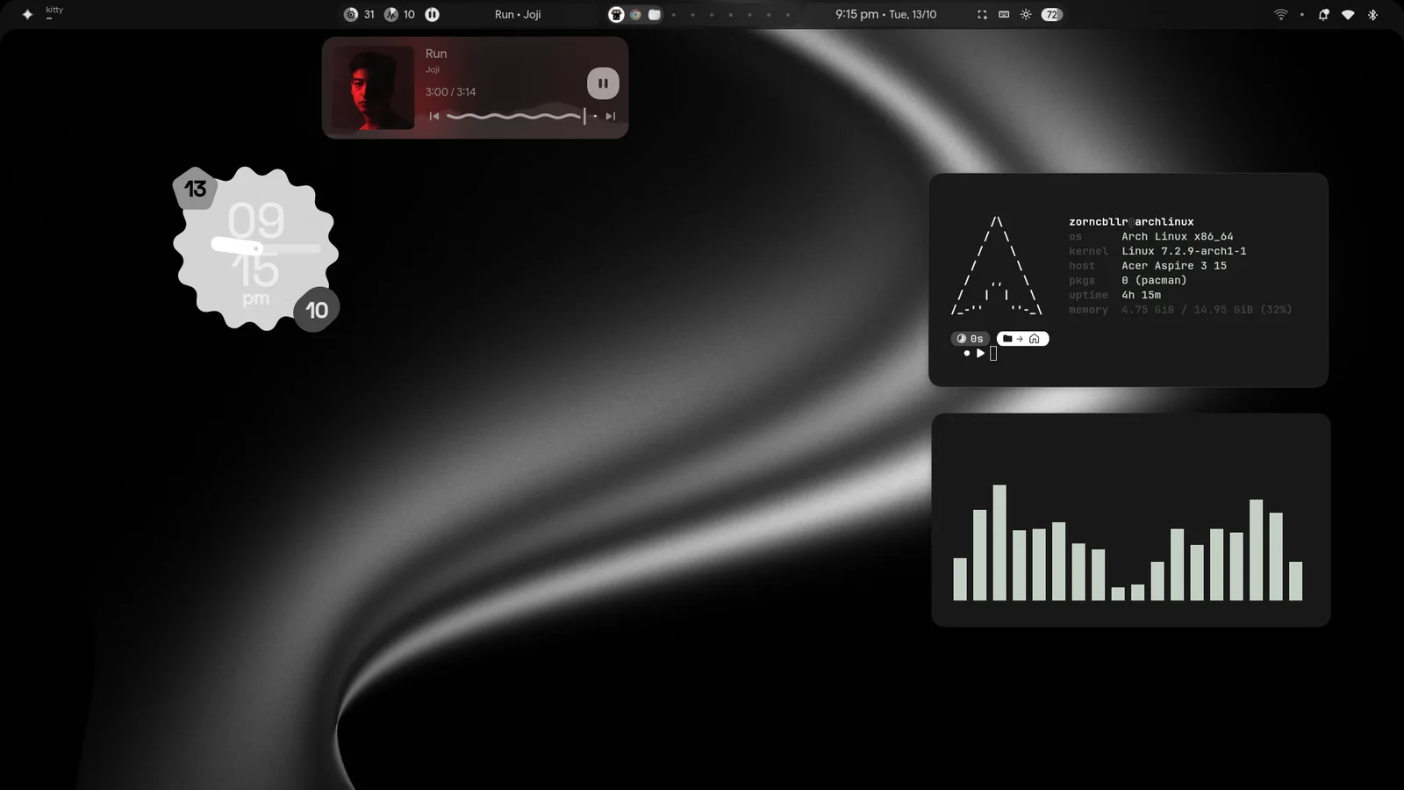The height and width of the screenshot is (790, 1404).
Task: Click the 'Run • Joji' now-playing title in top bar
Action: click(518, 14)
